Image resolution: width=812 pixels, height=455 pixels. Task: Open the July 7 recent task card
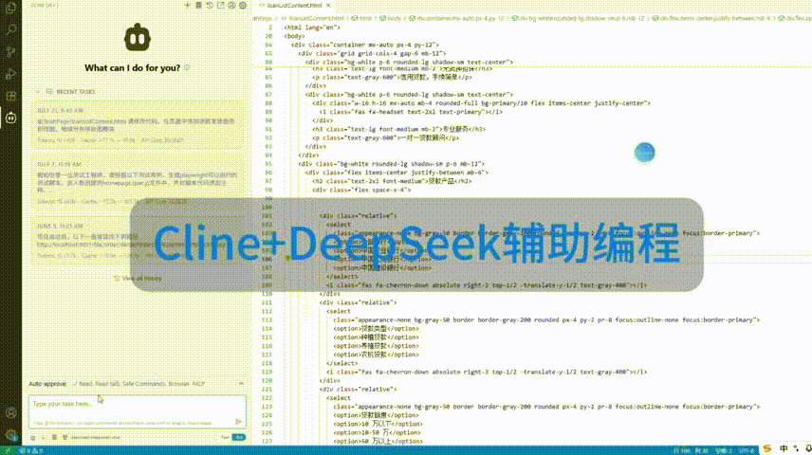pos(138,183)
